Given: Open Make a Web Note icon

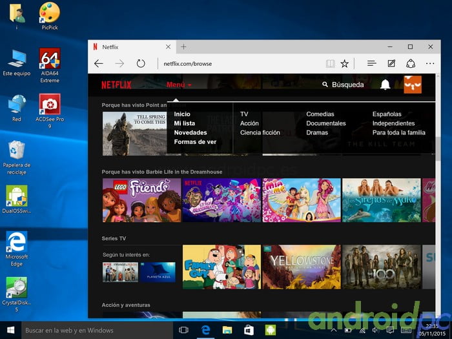Looking at the screenshot, I should point(391,63).
